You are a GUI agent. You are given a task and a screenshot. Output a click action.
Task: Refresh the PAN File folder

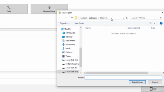127,18
